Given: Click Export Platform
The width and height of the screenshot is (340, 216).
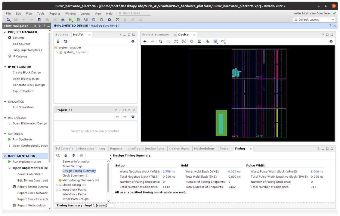Looking at the screenshot, I should click(x=23, y=91).
